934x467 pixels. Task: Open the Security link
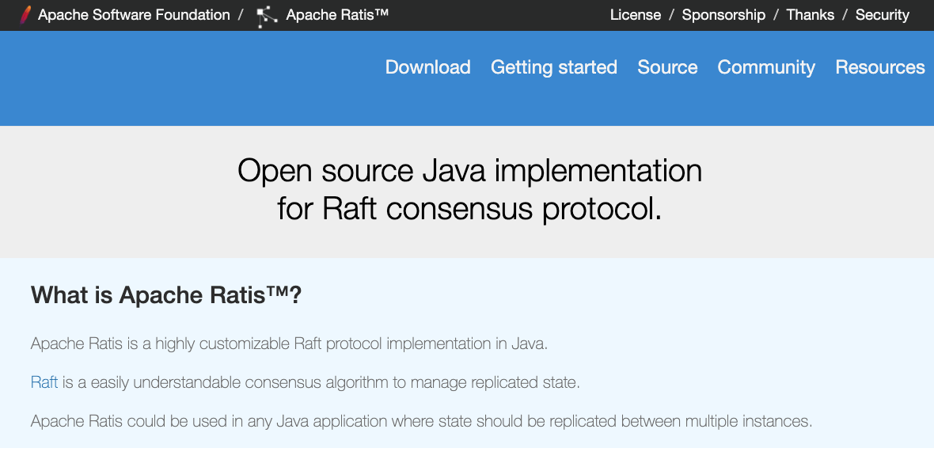coord(883,15)
